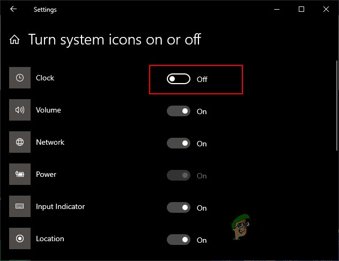Viewport: 339px width, 261px height.
Task: Click the Clock system icon
Action: click(x=20, y=78)
